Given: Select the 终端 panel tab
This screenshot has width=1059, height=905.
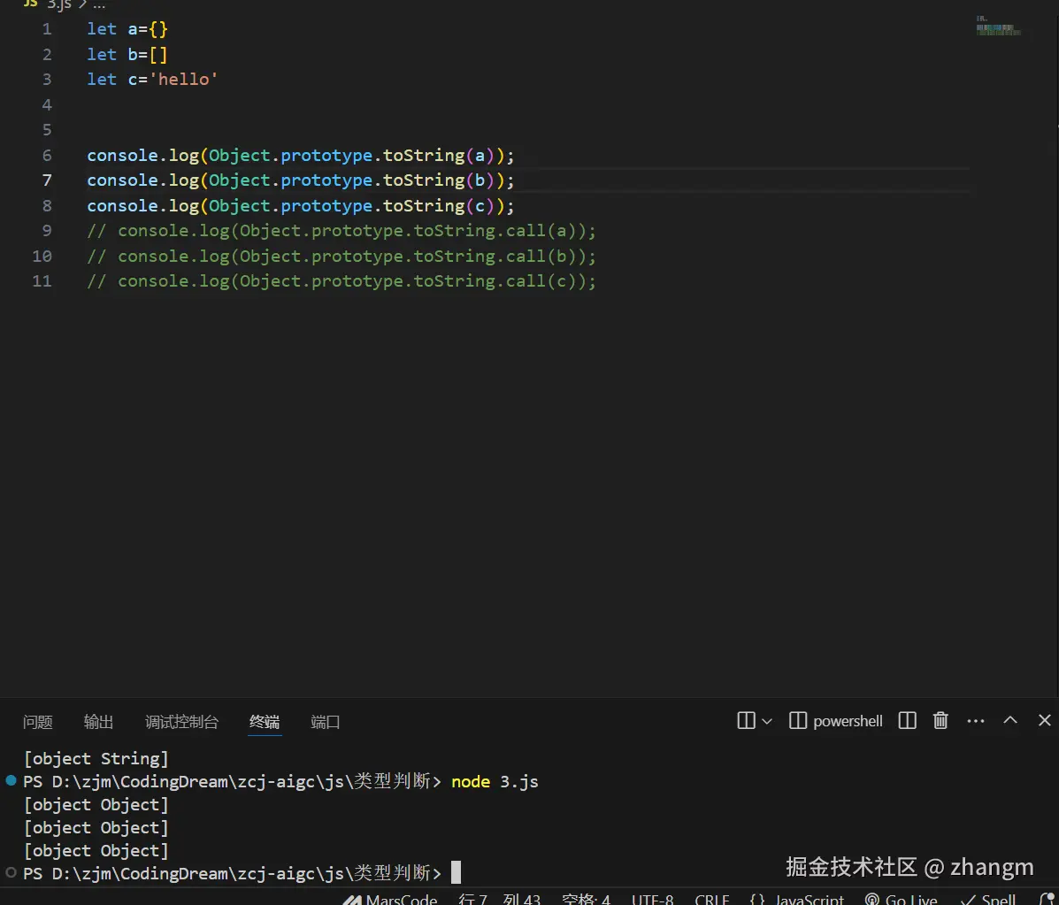Looking at the screenshot, I should coord(265,722).
